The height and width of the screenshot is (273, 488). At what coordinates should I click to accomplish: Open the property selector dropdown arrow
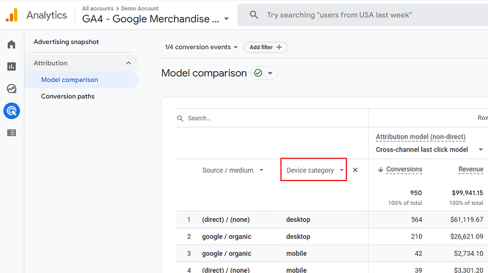(226, 19)
